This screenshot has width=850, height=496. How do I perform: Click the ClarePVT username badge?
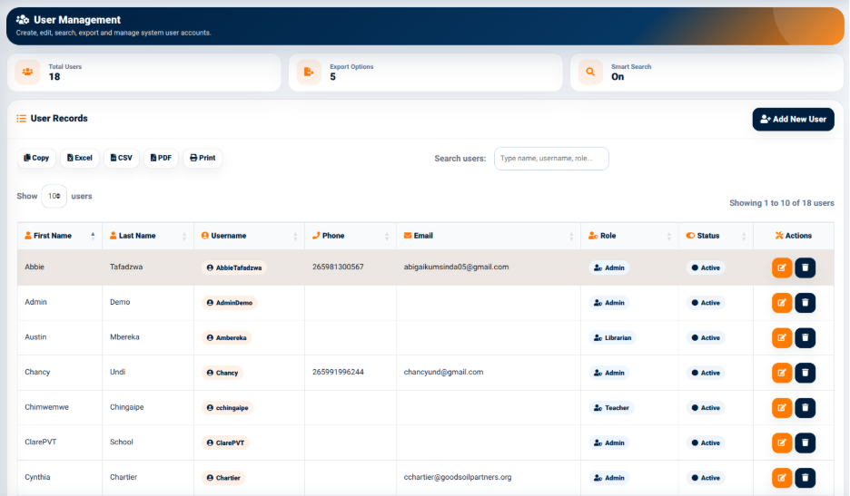point(225,443)
